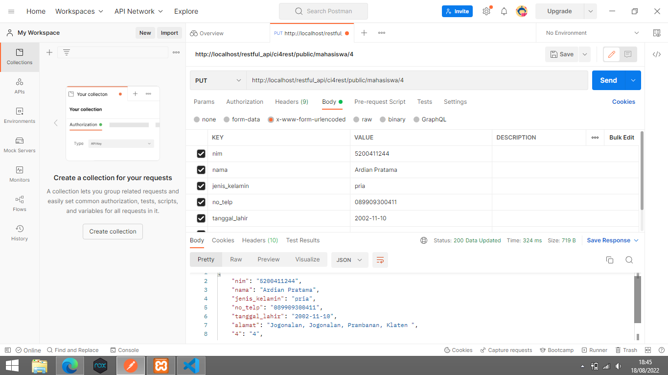Click collection options ellipsis in sidebar
The height and width of the screenshot is (375, 668).
tap(176, 52)
